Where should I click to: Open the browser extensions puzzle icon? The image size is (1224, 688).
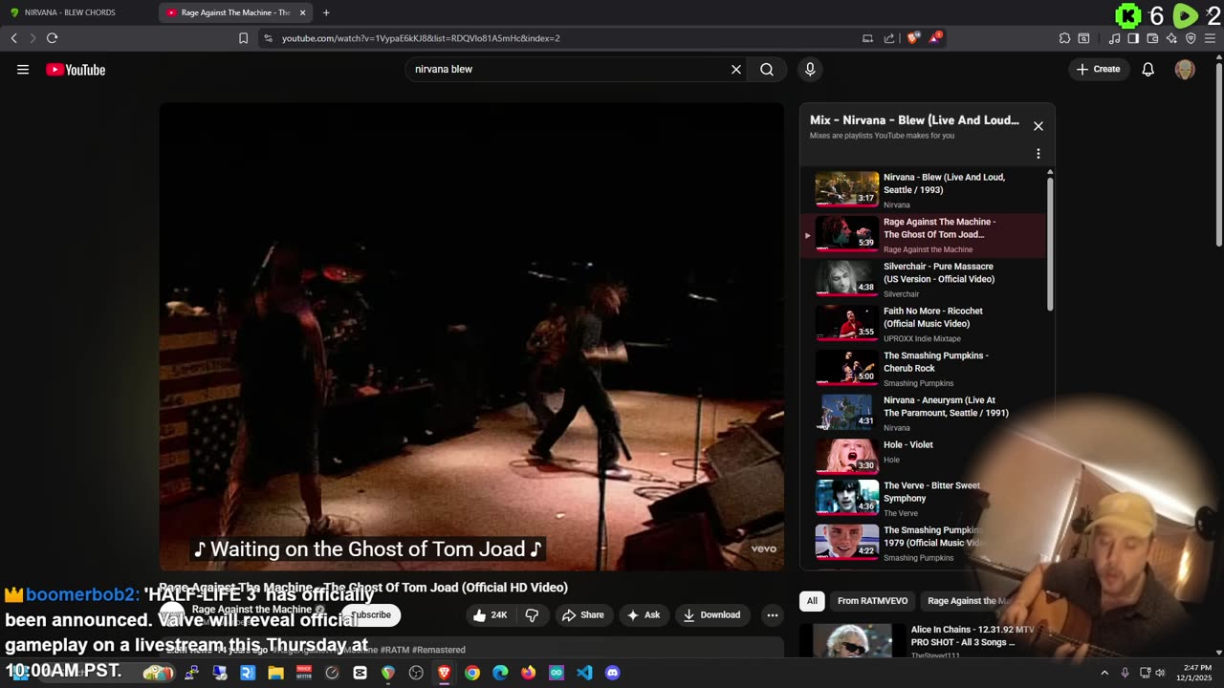[x=1064, y=38]
